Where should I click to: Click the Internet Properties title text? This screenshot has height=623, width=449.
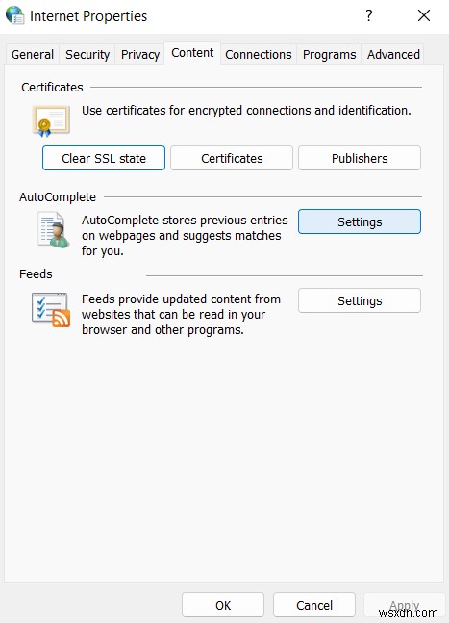click(88, 16)
